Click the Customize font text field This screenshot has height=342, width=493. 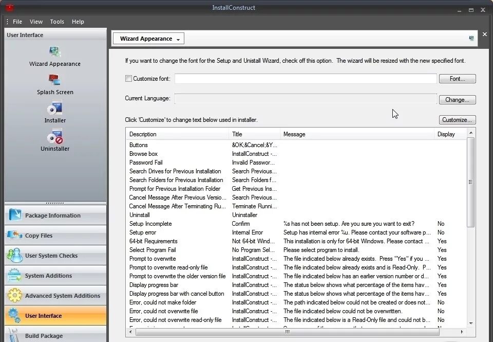click(x=306, y=79)
